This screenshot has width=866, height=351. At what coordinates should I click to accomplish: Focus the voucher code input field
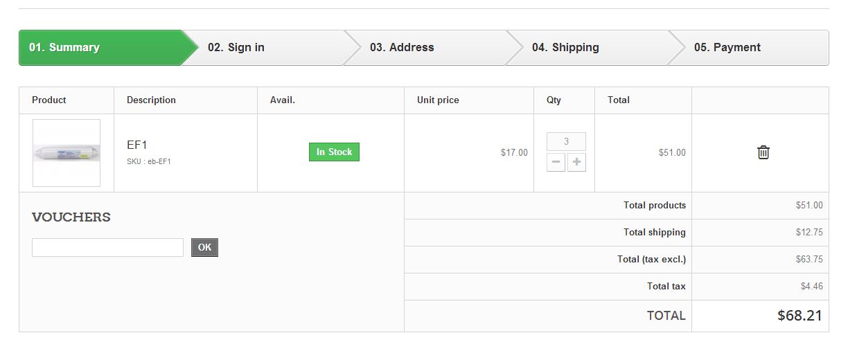[x=107, y=247]
